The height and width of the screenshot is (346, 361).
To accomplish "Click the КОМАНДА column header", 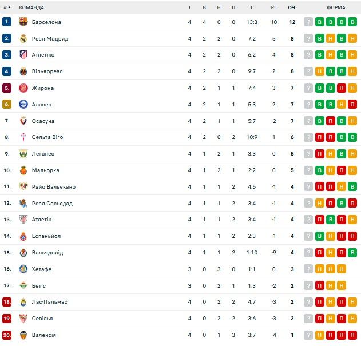I will [x=31, y=7].
